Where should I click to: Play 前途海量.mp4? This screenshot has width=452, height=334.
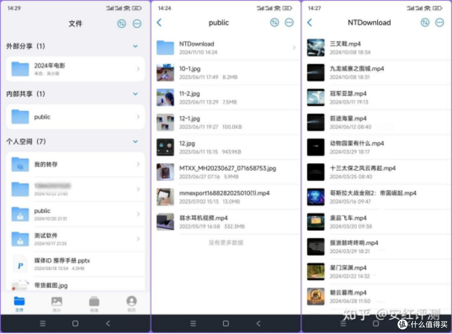(377, 123)
